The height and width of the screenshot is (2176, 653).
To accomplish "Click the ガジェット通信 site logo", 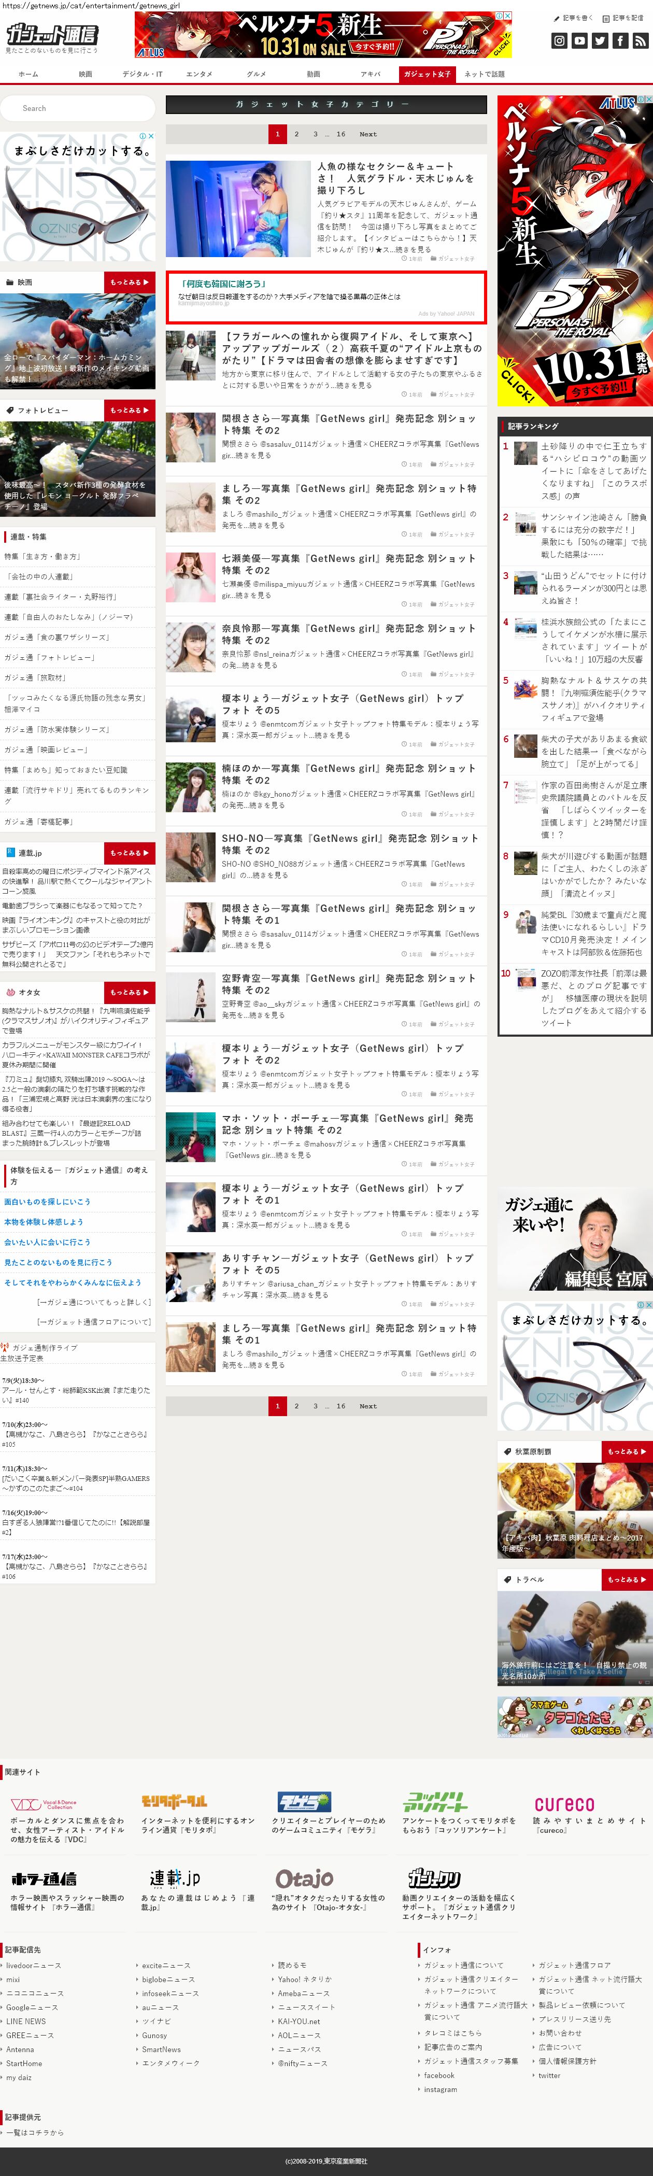I will (51, 35).
